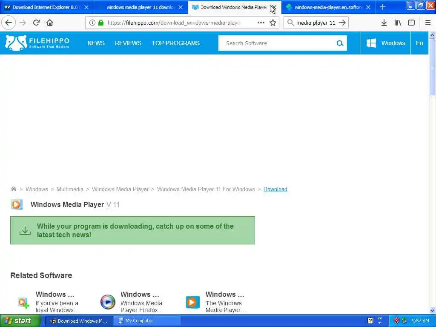The width and height of the screenshot is (436, 327).
Task: Reload the current page
Action: point(36,23)
